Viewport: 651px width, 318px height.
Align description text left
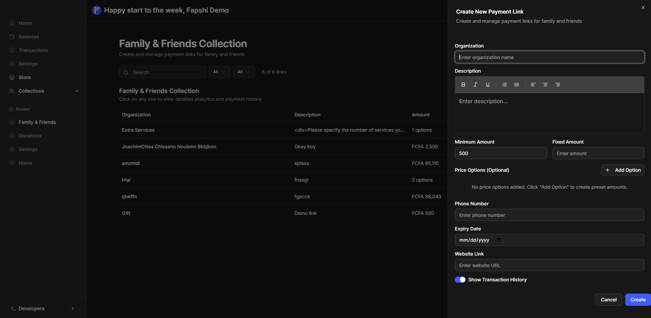(533, 85)
